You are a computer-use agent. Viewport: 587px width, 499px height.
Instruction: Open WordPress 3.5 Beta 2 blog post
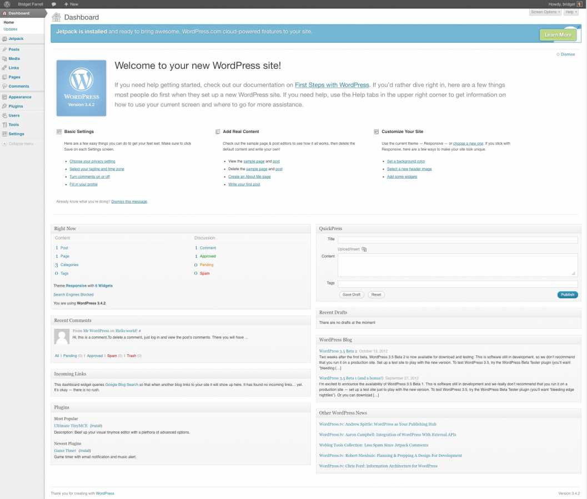(338, 352)
